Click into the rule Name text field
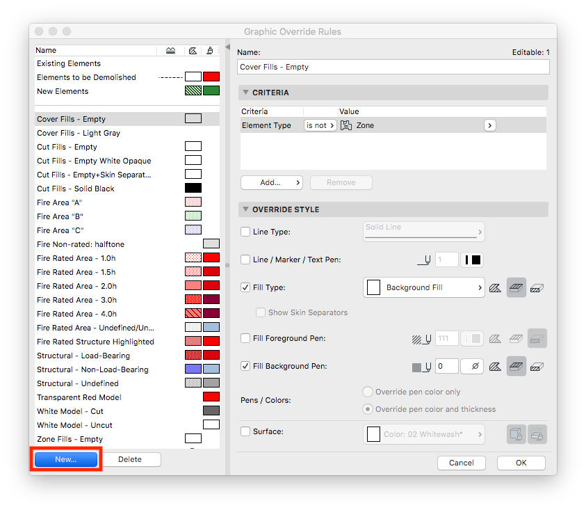Image resolution: width=586 pixels, height=510 pixels. (393, 67)
